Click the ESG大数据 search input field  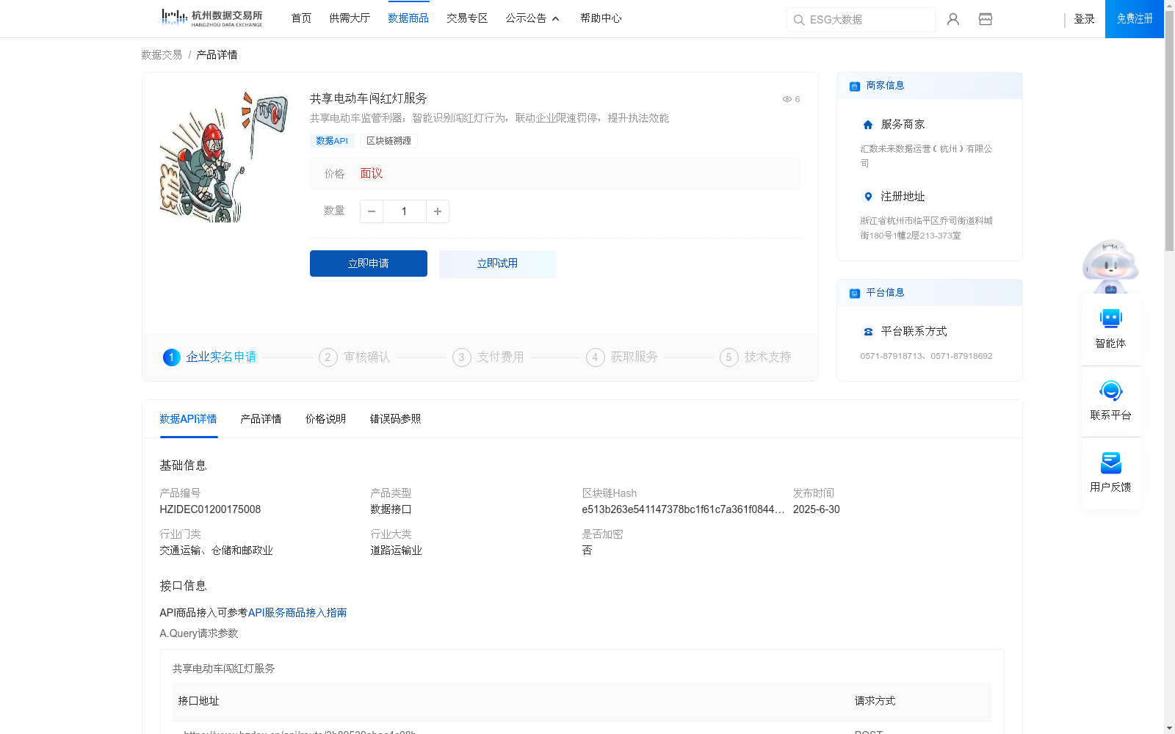coord(861,20)
